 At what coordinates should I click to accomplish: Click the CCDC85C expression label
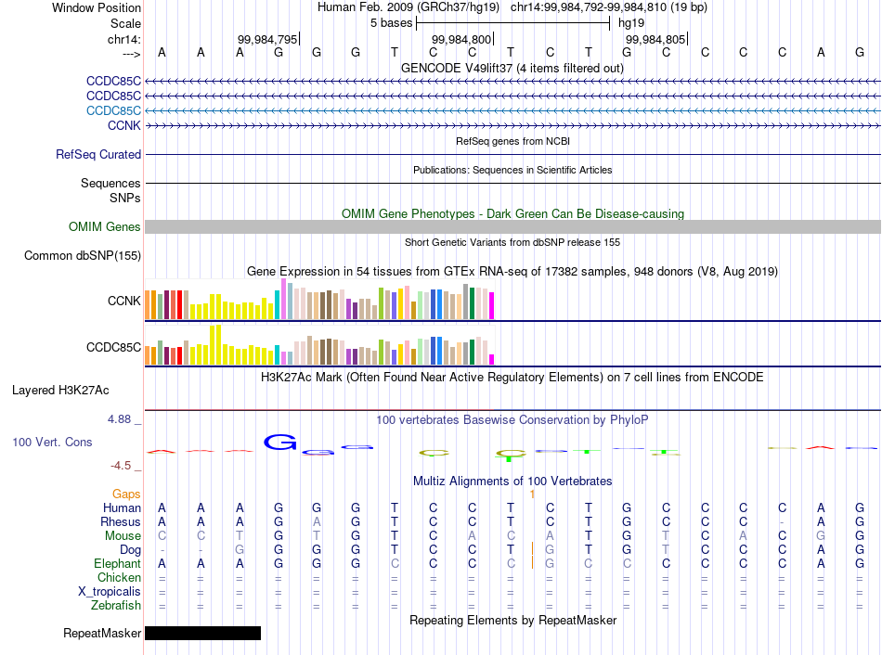click(113, 348)
